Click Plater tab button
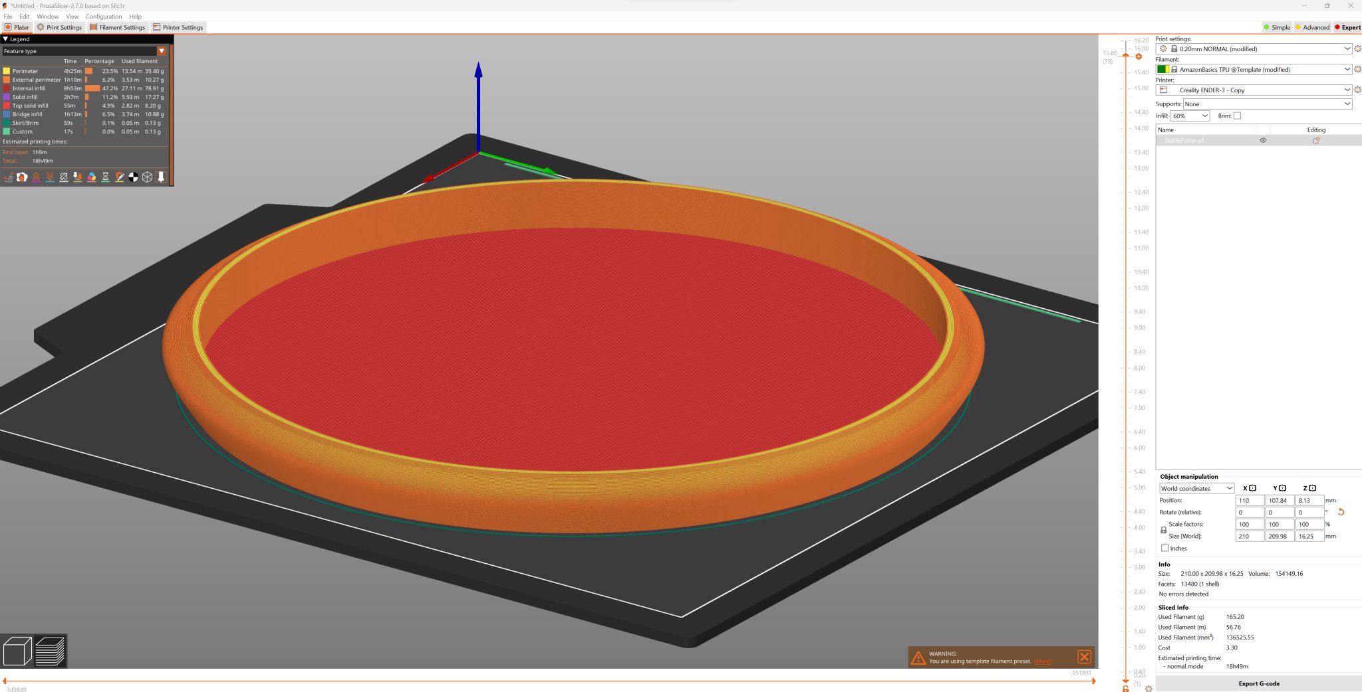Screen dimensions: 1362x692 17,27
